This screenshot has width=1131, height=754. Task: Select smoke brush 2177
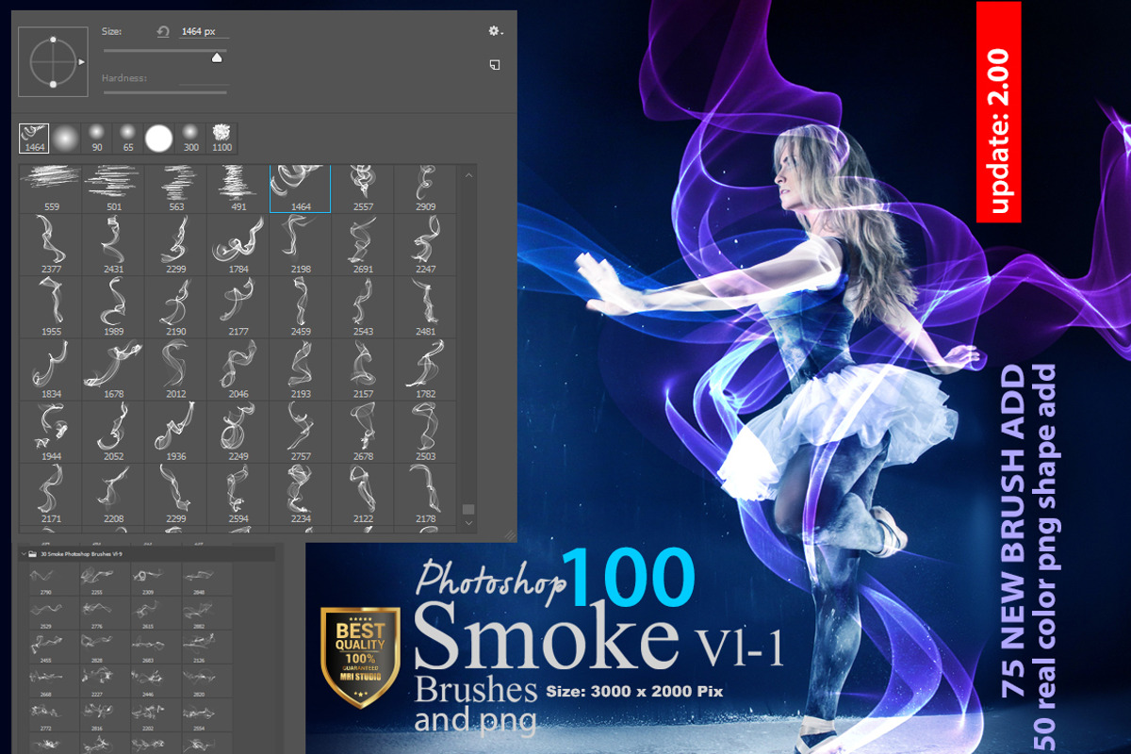238,307
